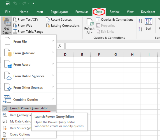Switch to the Review tab
Viewport: 160px width, 140px height.
coord(114,12)
